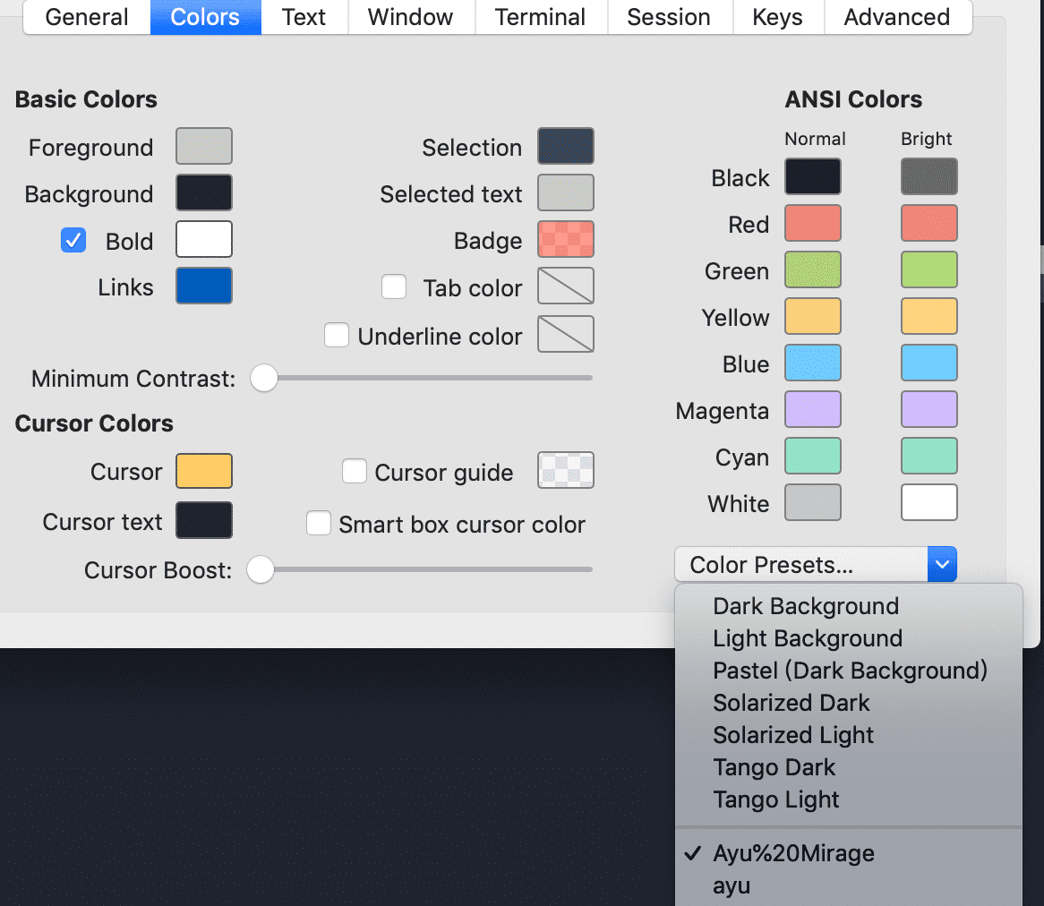Click the Color Presets dropdown arrow
The image size is (1044, 906).
point(941,564)
